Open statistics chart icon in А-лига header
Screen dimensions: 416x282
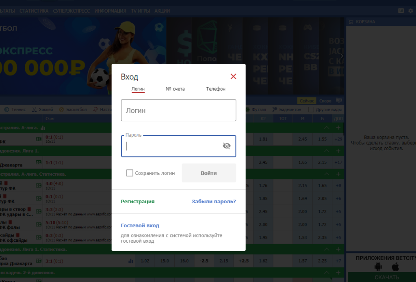tap(43, 128)
